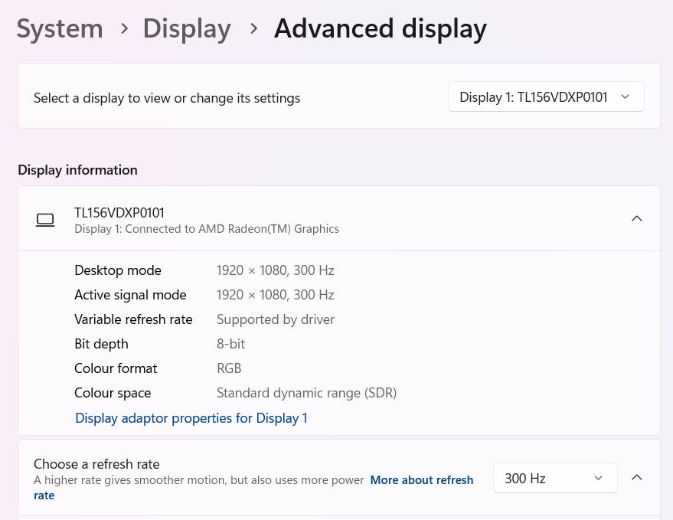Click the laptop icon beside TL156VDXP0101
This screenshot has height=520, width=673.
pos(45,220)
